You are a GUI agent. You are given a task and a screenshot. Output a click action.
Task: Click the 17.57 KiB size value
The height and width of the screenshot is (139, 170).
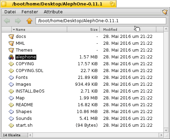[88, 64]
